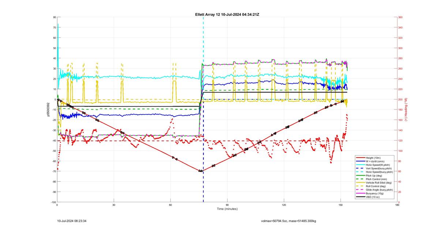The image size is (439, 227).
Task: Click the x-axis tick label '180'
Action: pyautogui.click(x=397, y=205)
